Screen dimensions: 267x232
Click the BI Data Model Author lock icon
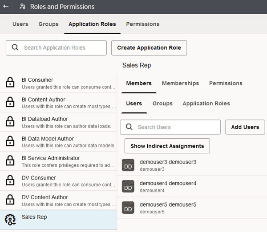click(9, 142)
